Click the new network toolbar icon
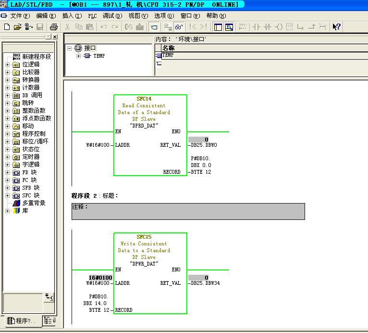Image resolution: width=368 pixels, height=333 pixels. [x=243, y=27]
